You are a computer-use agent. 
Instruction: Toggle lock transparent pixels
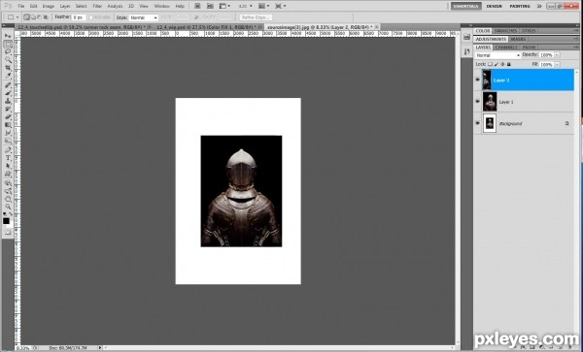point(490,64)
